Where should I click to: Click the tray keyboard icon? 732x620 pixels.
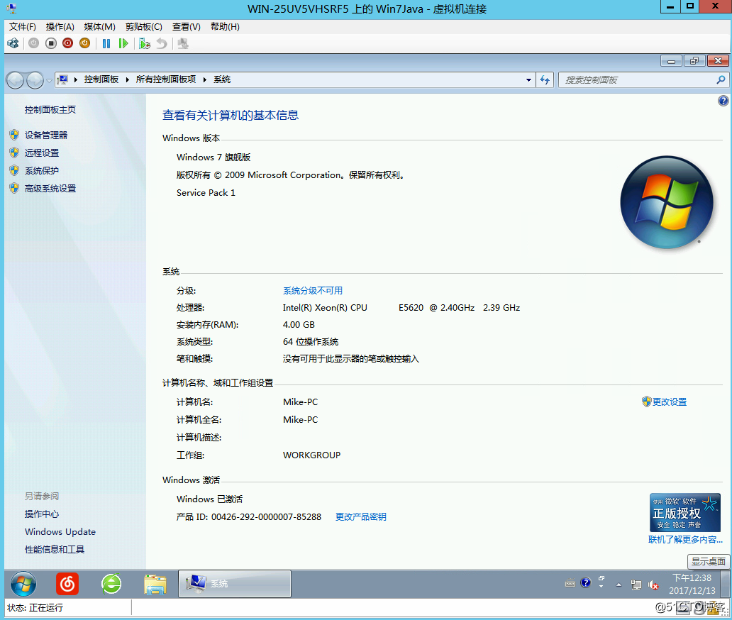pyautogui.click(x=570, y=583)
